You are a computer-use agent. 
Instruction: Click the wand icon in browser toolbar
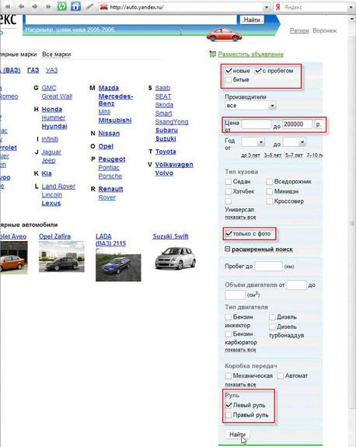[90, 6]
